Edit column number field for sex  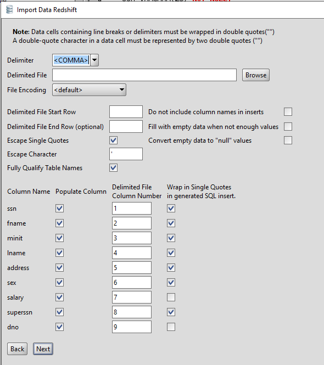pyautogui.click(x=132, y=282)
